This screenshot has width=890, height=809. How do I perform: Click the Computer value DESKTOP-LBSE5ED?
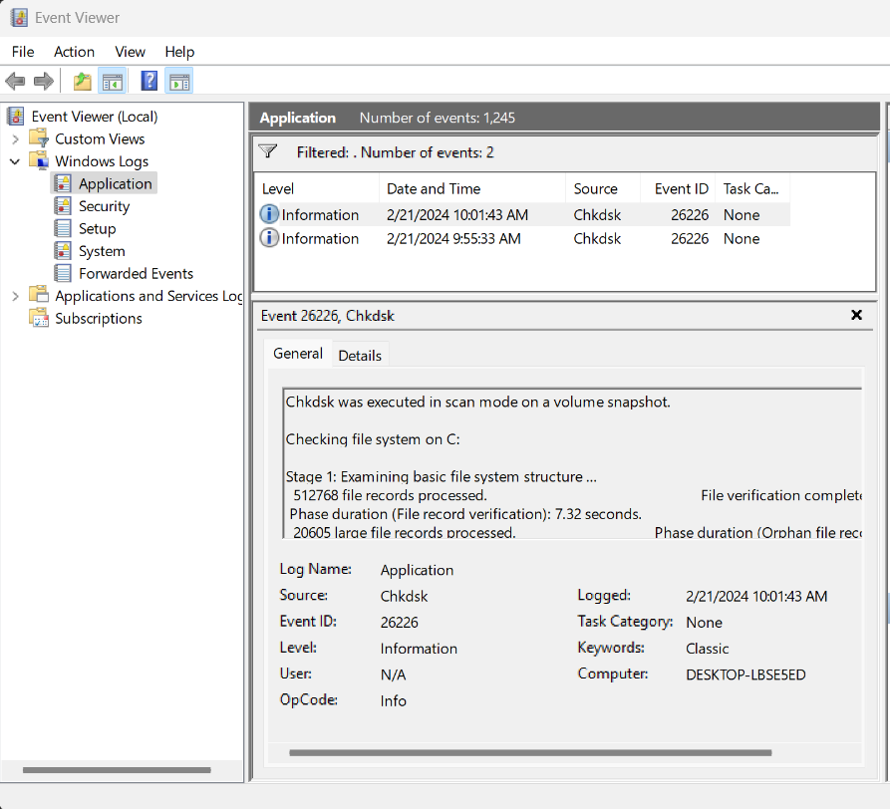pyautogui.click(x=745, y=674)
